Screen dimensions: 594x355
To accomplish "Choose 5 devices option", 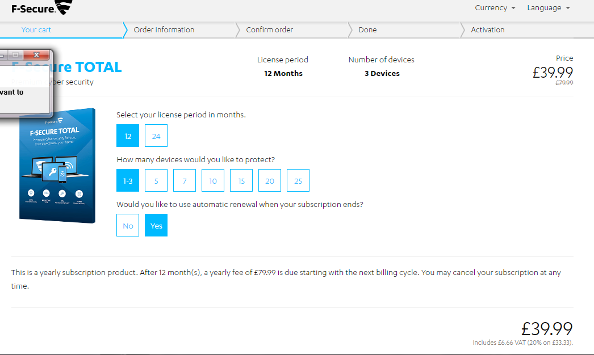I will [x=156, y=180].
